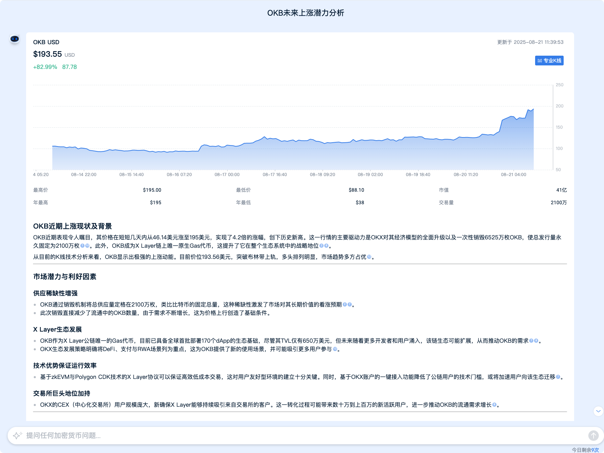This screenshot has width=604, height=453.
Task: Open the 专业K线 professional chart
Action: [x=549, y=61]
